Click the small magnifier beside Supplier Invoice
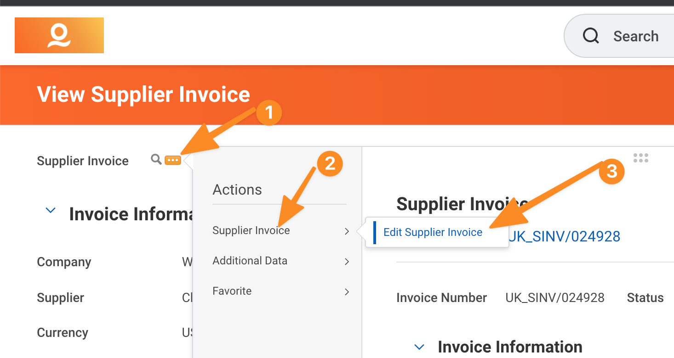Image resolution: width=674 pixels, height=358 pixels. [x=156, y=159]
